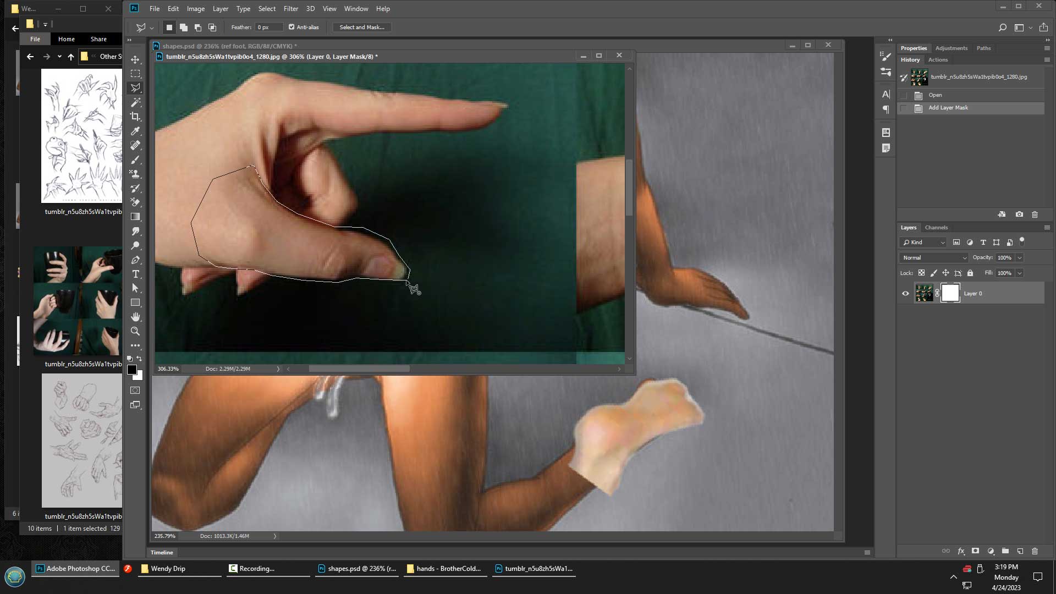
Task: Select the Magic Wand tool
Action: (x=135, y=102)
